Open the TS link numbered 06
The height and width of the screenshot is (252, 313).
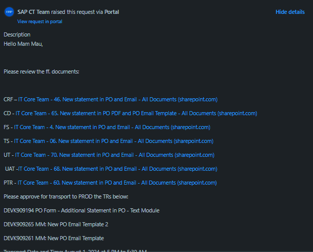coord(114,141)
